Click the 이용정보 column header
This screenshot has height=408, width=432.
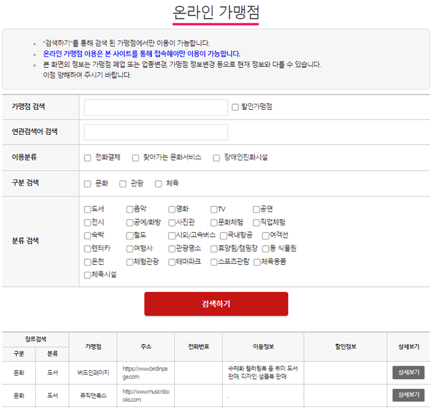(x=264, y=347)
